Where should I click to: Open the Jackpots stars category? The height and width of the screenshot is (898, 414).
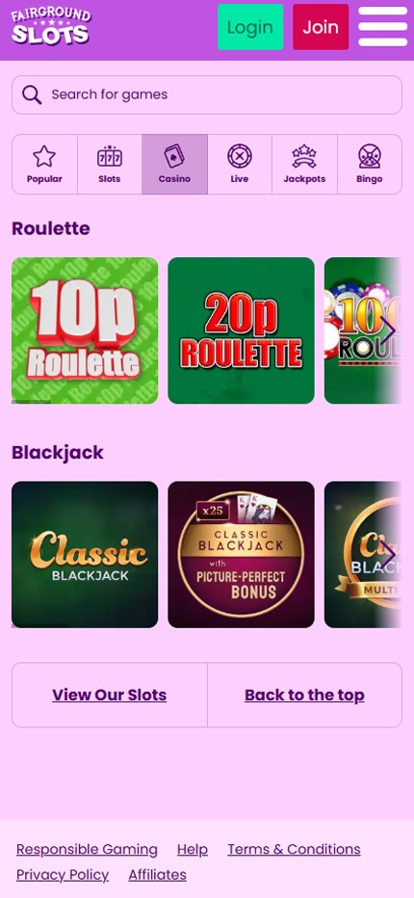point(304,165)
